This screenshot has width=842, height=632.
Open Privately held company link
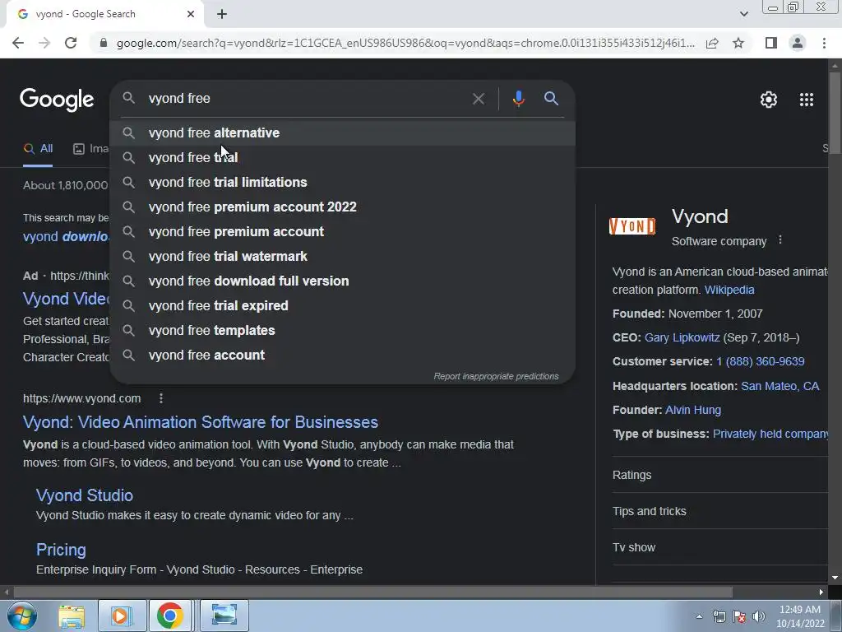point(770,434)
